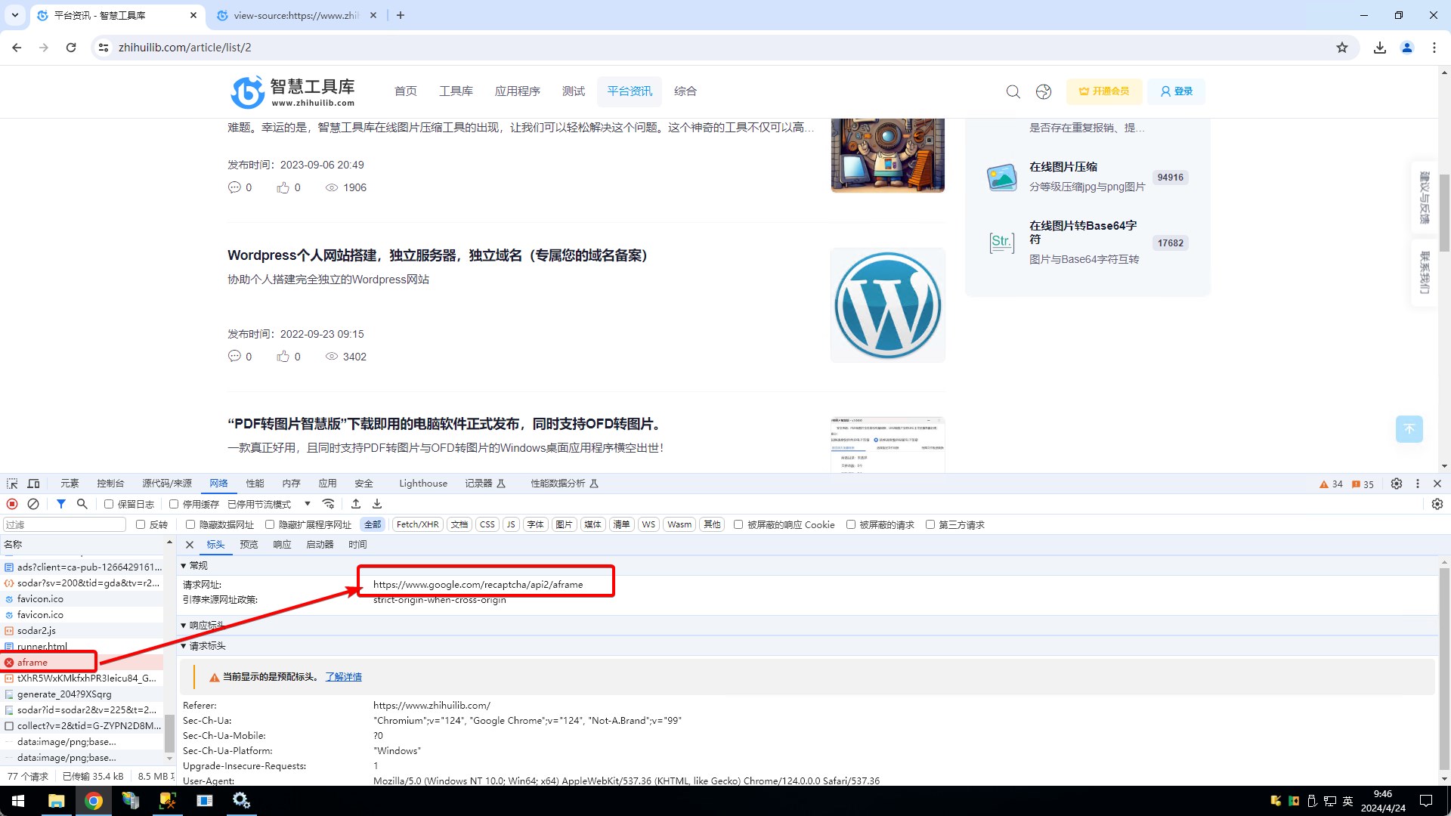Click the export HAR download icon
Screen dimensions: 1451x816
click(377, 504)
